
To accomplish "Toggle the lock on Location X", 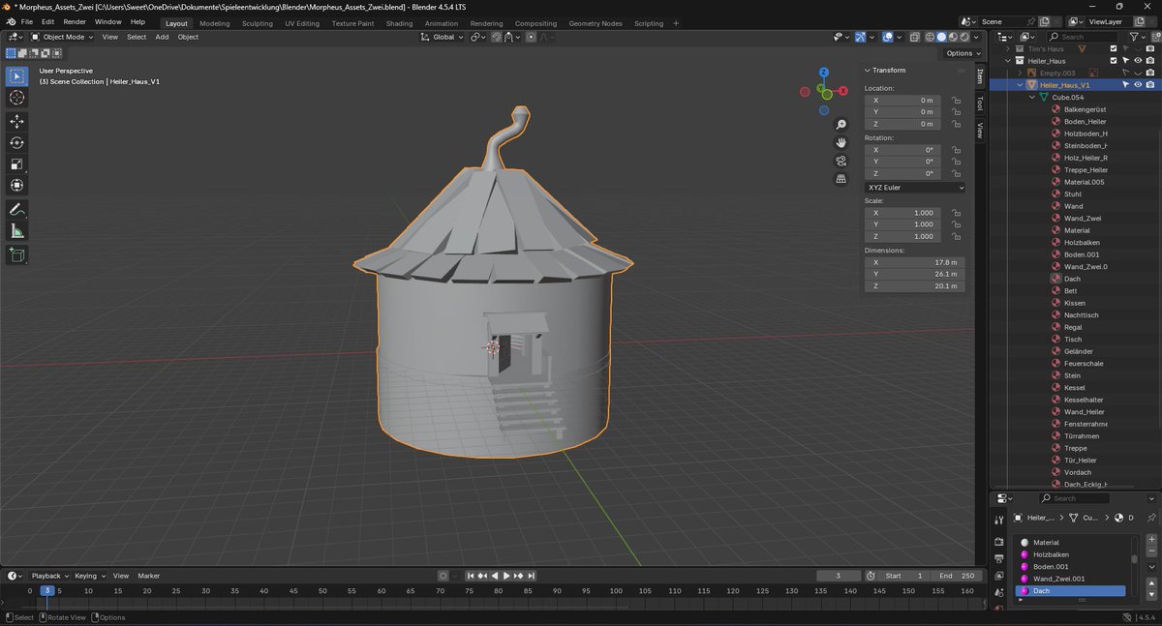I will coord(956,101).
